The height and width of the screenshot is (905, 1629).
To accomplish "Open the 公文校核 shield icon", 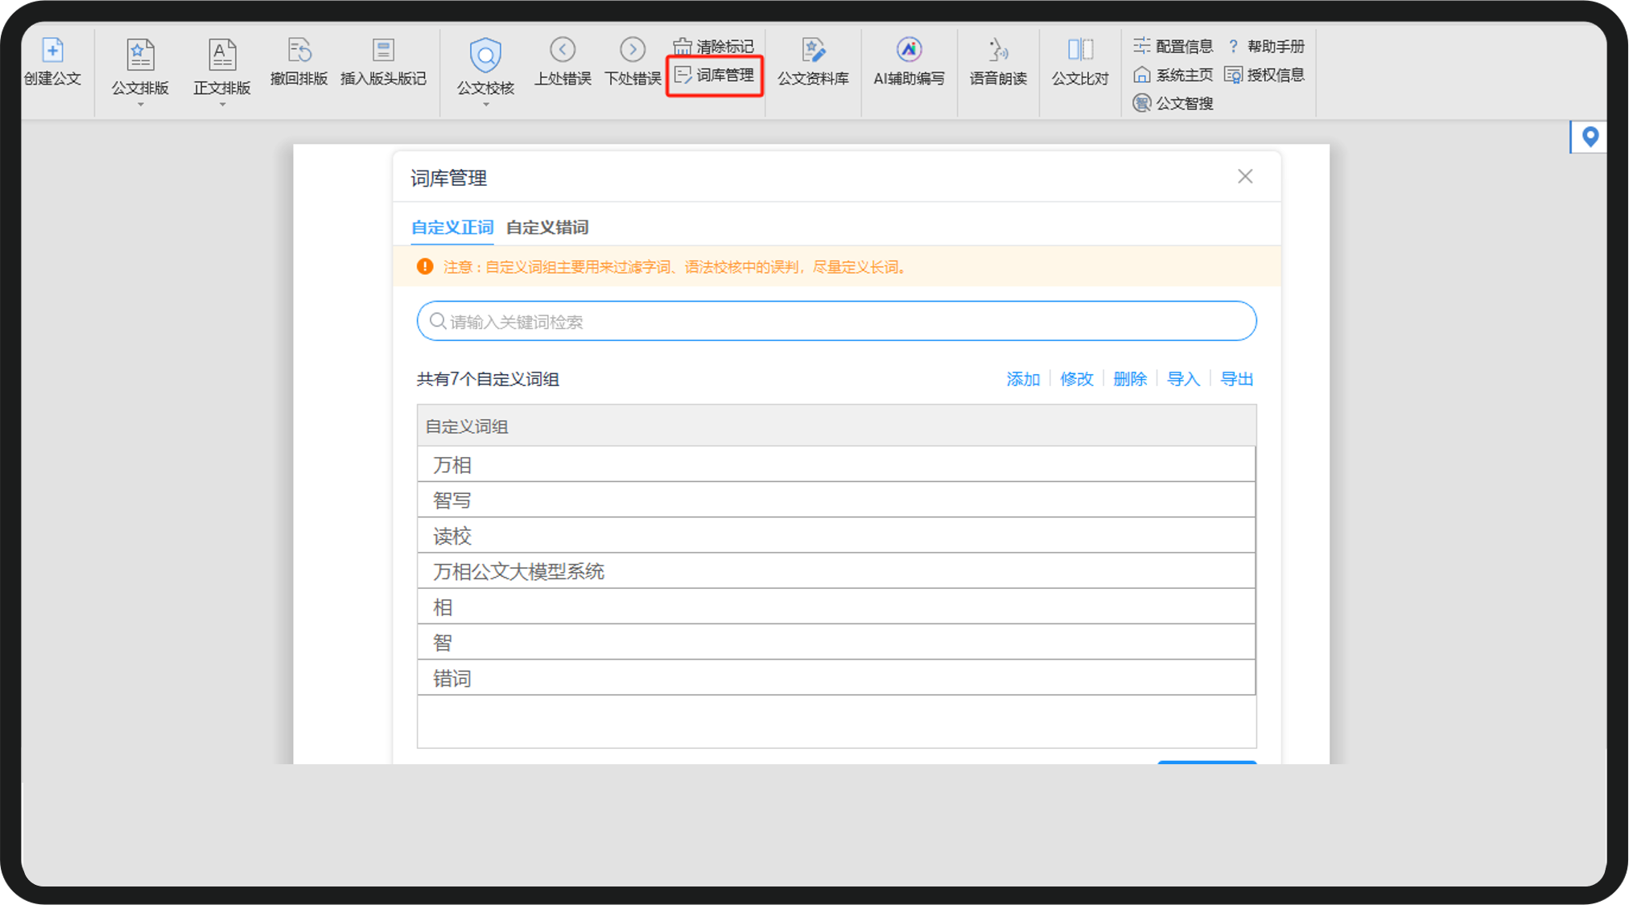I will click(485, 55).
